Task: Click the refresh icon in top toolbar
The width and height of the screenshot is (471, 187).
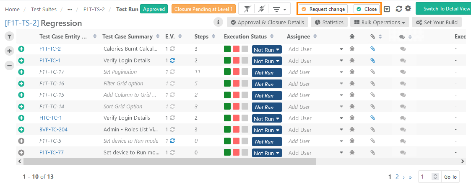Action: click(x=399, y=9)
